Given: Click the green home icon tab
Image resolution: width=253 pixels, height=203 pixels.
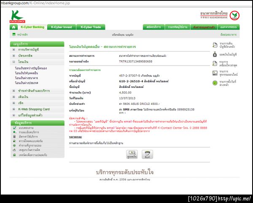Looking at the screenshot, I should pyautogui.click(x=13, y=27).
